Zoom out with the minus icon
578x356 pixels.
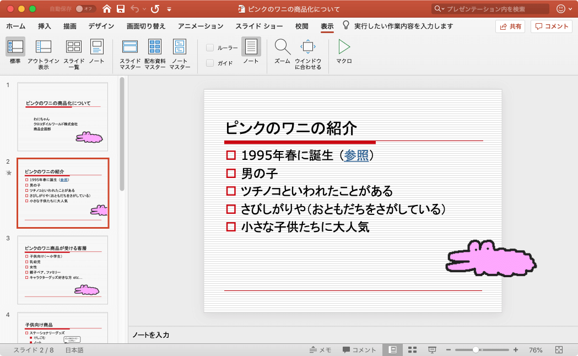(x=449, y=350)
